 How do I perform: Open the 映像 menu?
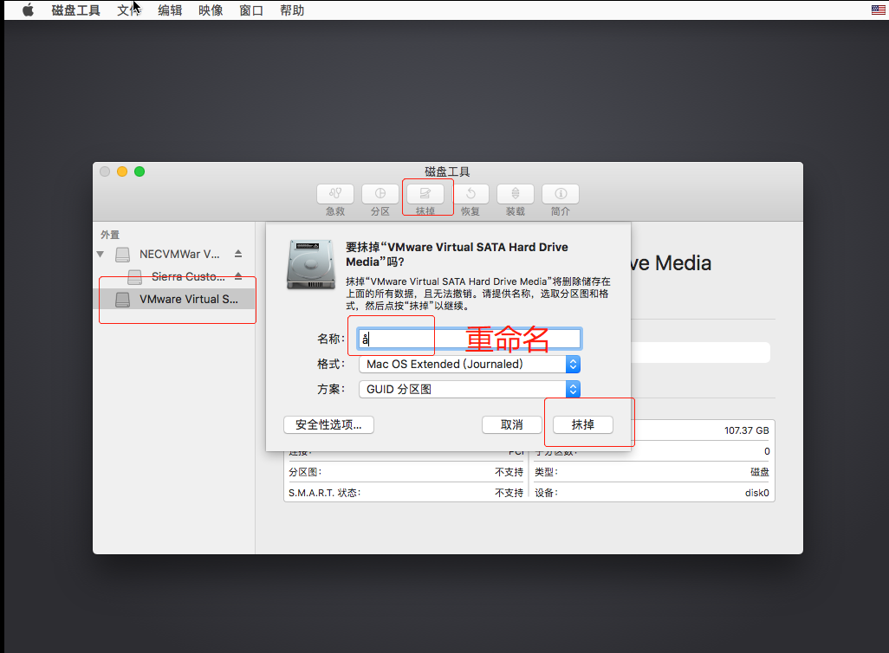pos(211,10)
